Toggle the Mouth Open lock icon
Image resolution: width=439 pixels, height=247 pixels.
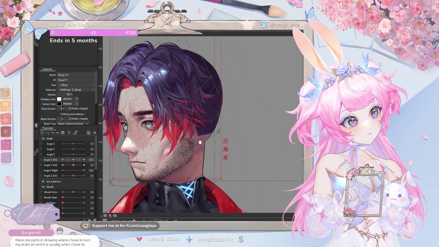(x=41, y=197)
